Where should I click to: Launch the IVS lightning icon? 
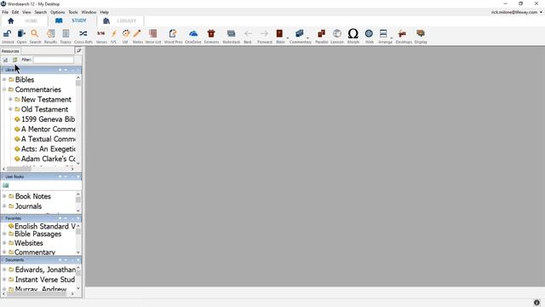coord(113,34)
